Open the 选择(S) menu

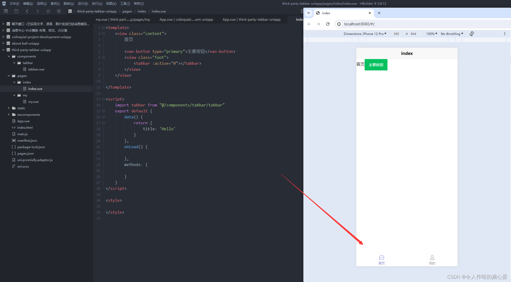(42, 3)
